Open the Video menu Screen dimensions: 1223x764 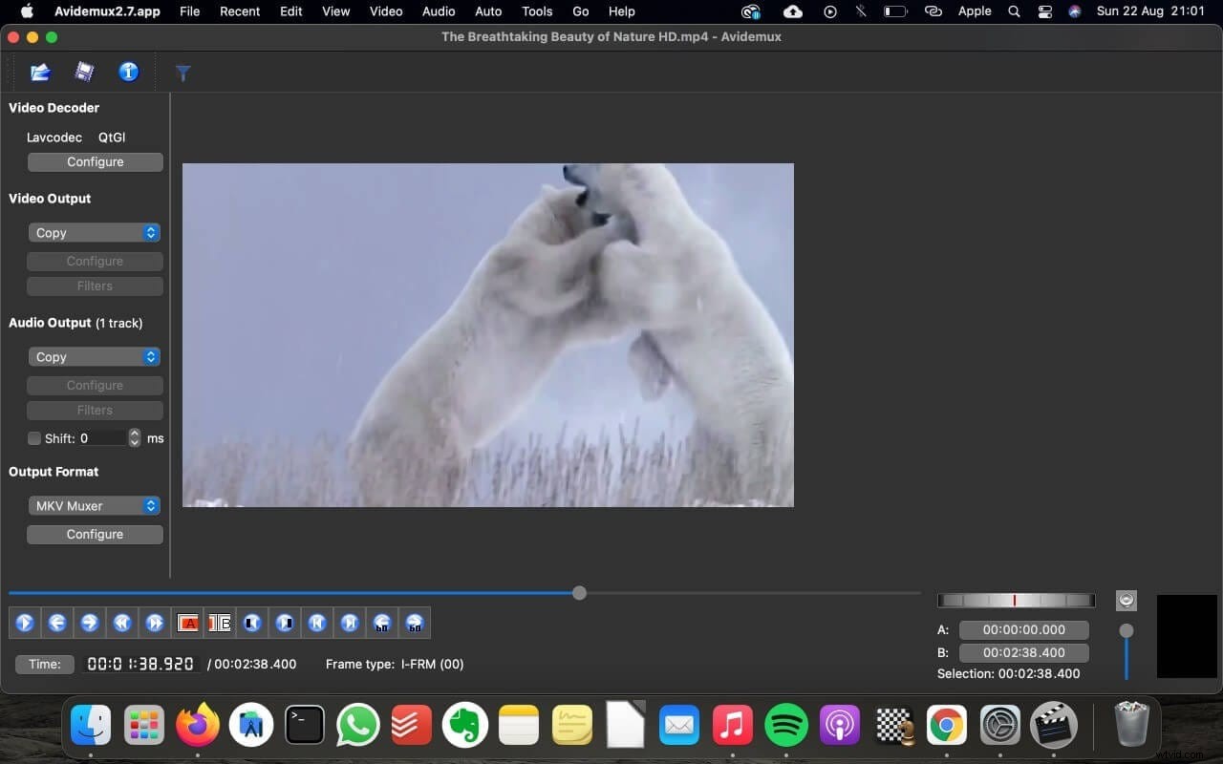pos(385,11)
